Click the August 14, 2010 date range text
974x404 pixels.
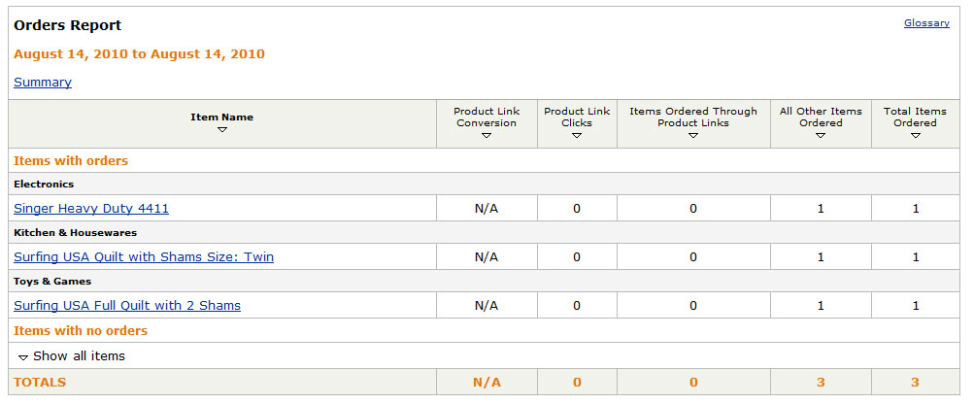click(x=139, y=53)
